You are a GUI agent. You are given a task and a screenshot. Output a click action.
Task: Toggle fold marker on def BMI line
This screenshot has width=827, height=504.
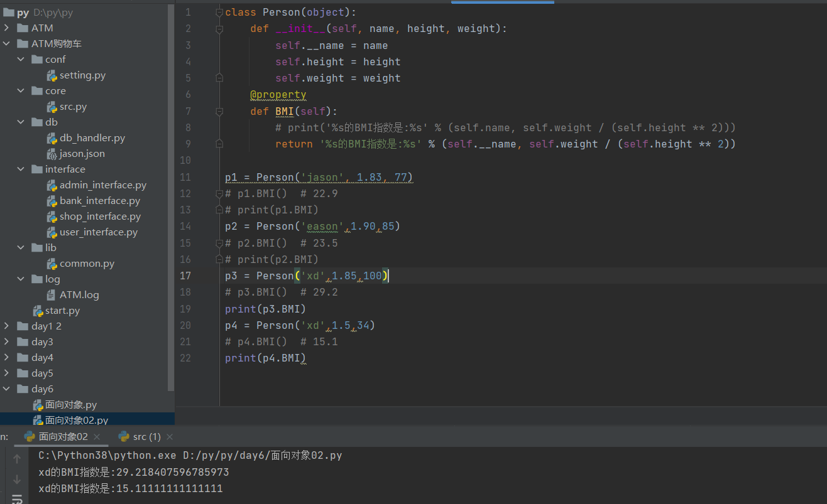pyautogui.click(x=219, y=112)
